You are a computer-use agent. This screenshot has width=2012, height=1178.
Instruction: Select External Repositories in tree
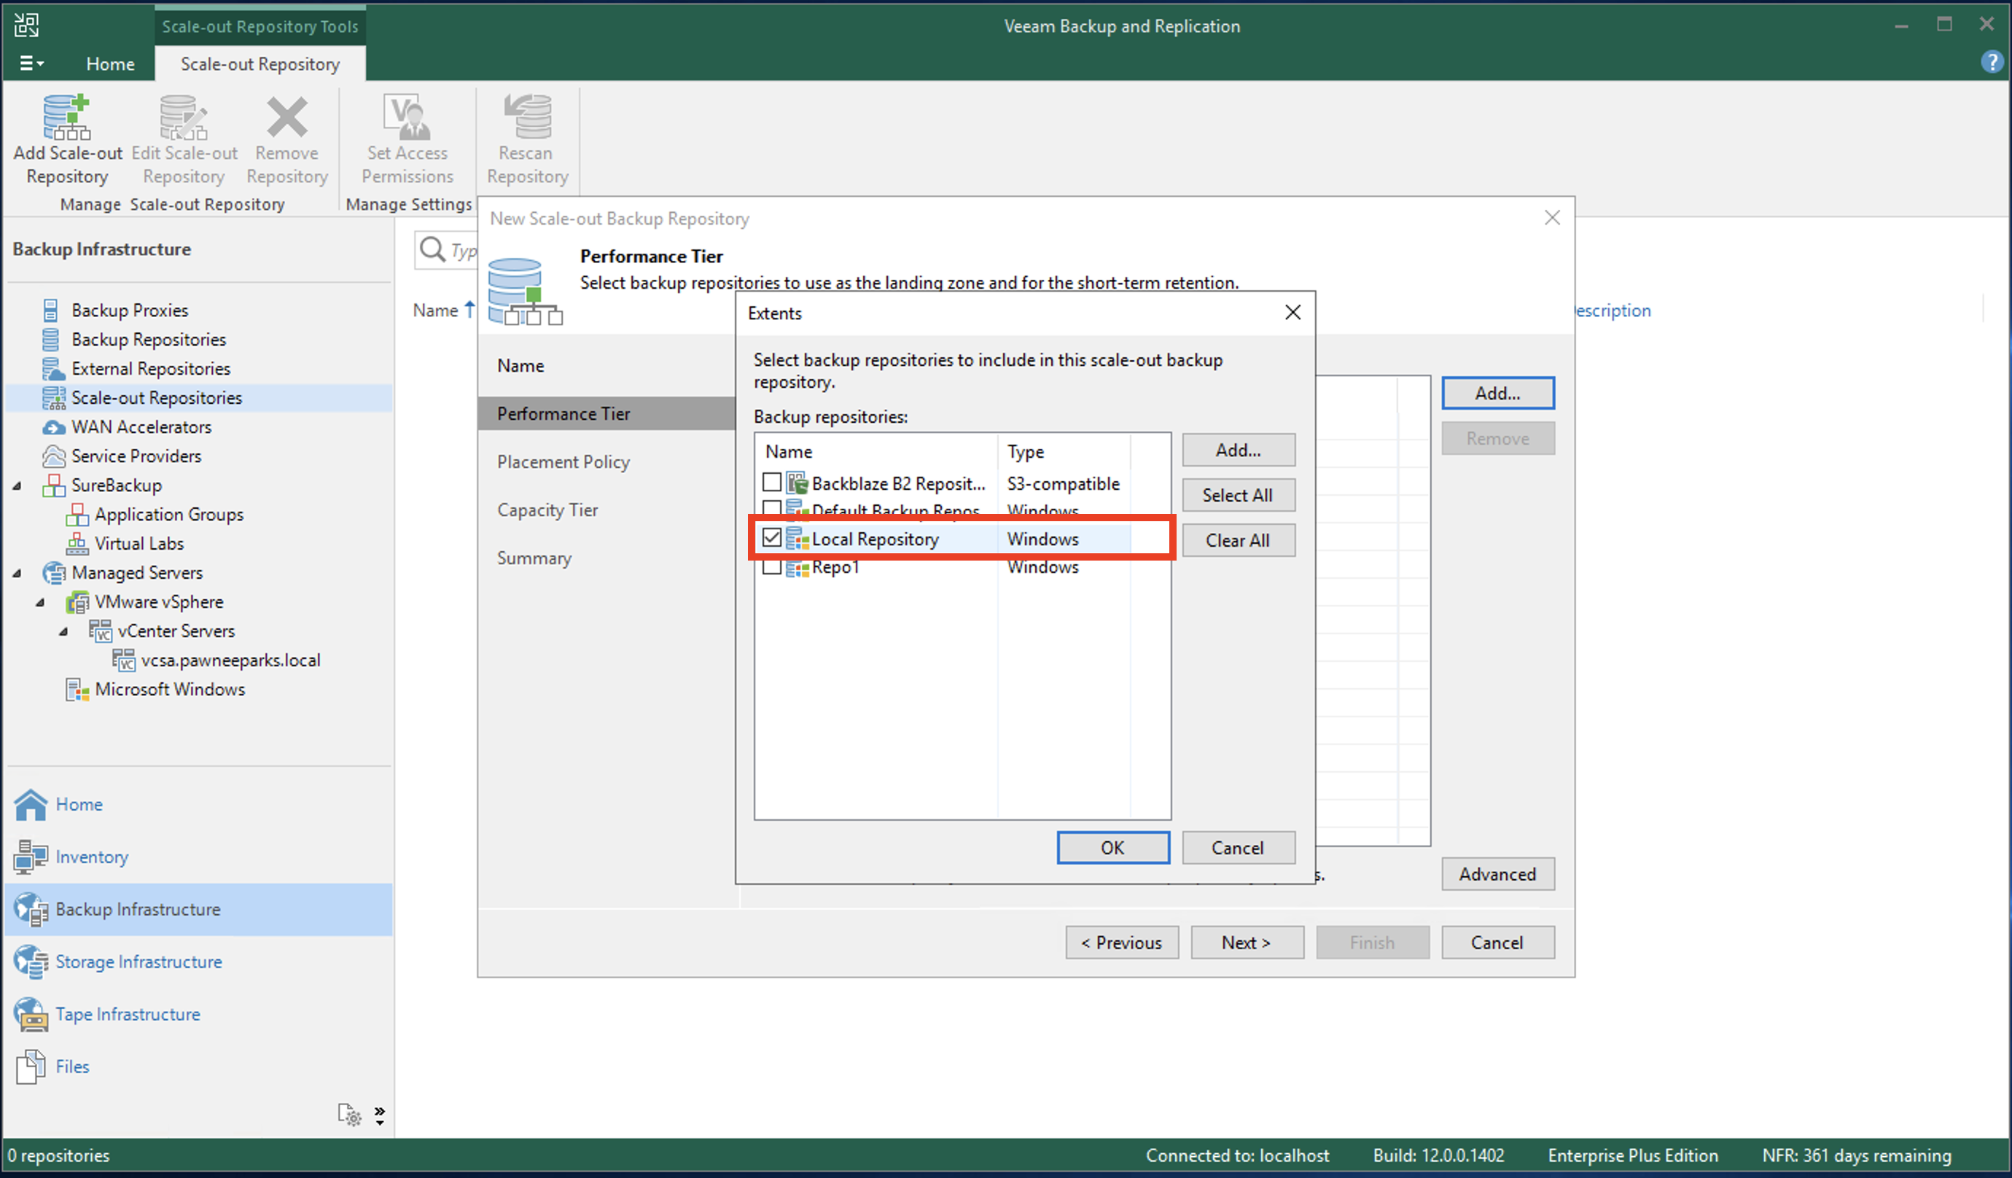coord(150,368)
